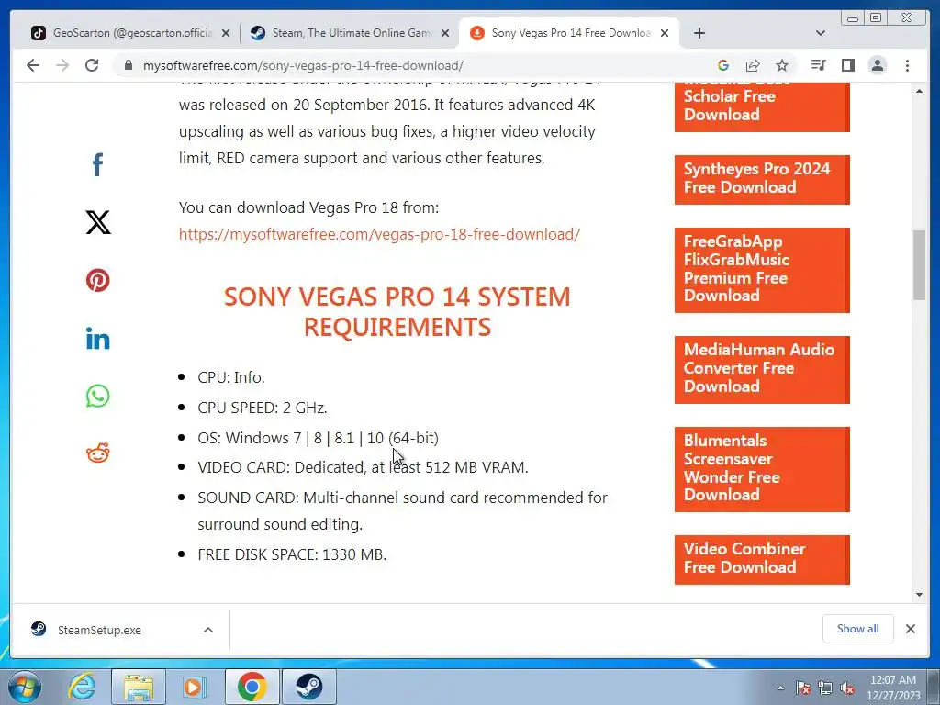The height and width of the screenshot is (705, 940).
Task: Open Scholar Free Download sidebar link
Action: [x=762, y=106]
